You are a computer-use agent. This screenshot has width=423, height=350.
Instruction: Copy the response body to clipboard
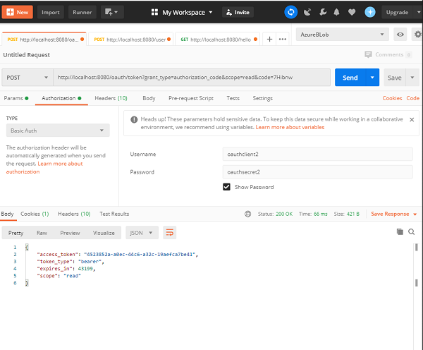tap(400, 231)
